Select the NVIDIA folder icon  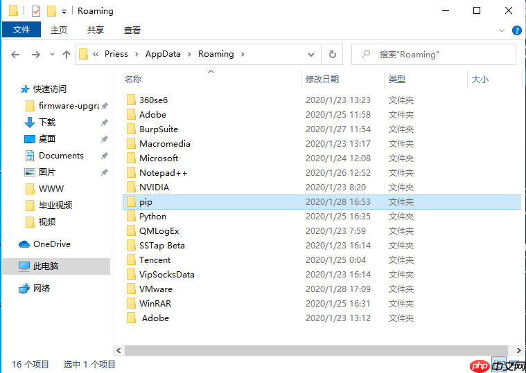point(131,188)
